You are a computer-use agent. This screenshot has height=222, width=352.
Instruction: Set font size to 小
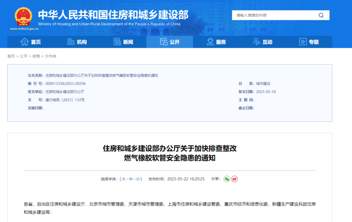pos(138,179)
